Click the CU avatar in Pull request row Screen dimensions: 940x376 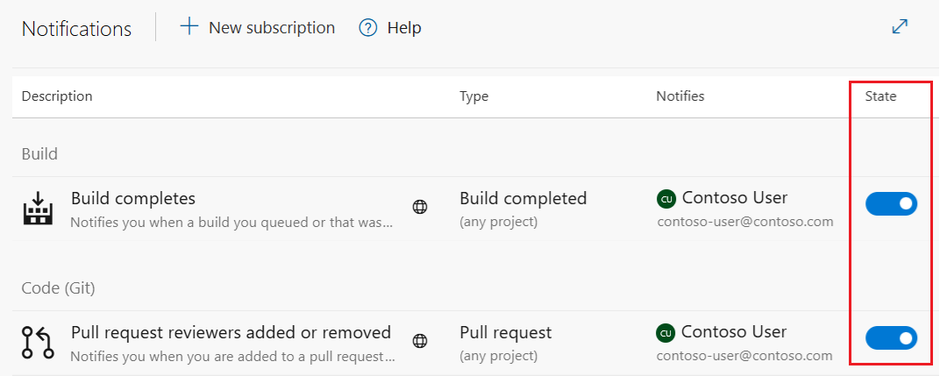click(x=666, y=333)
